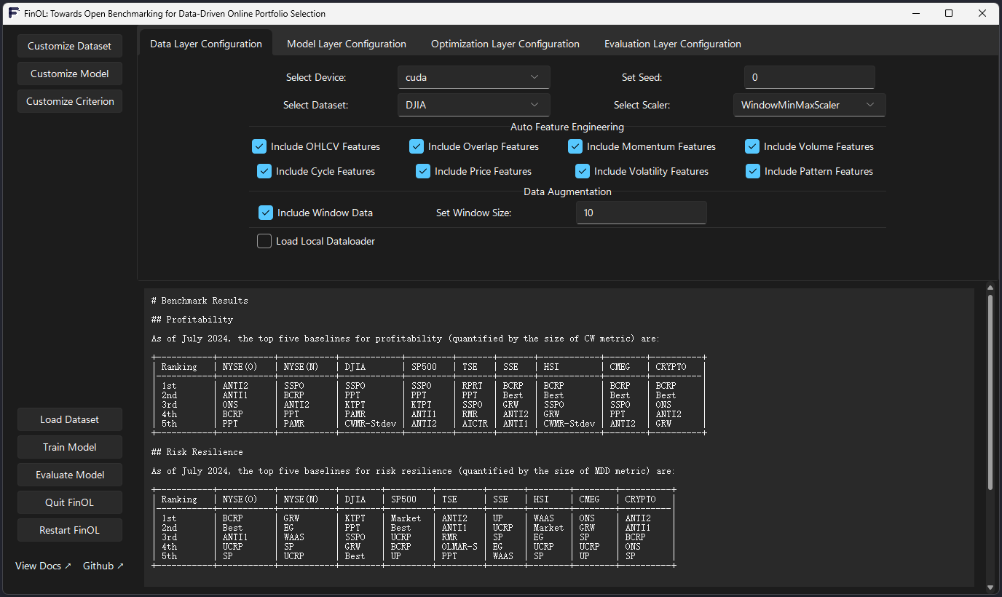Click the '## Risk Resilience' heading text
The width and height of the screenshot is (1002, 597).
[x=197, y=452]
